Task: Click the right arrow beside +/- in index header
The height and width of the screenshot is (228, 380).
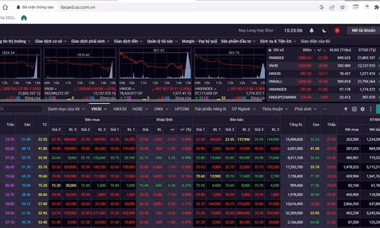Action: coord(324,50)
